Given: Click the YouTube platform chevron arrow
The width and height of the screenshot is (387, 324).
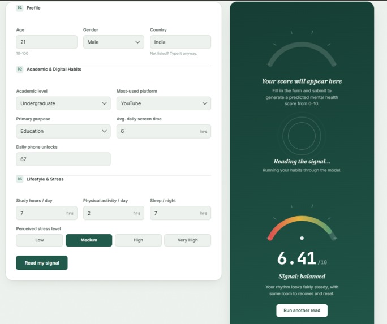Looking at the screenshot, I should pyautogui.click(x=205, y=103).
